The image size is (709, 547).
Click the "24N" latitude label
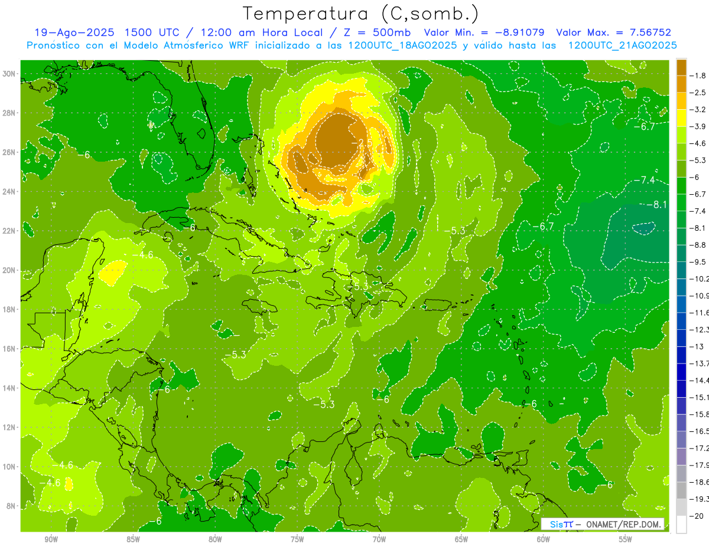pyautogui.click(x=10, y=192)
